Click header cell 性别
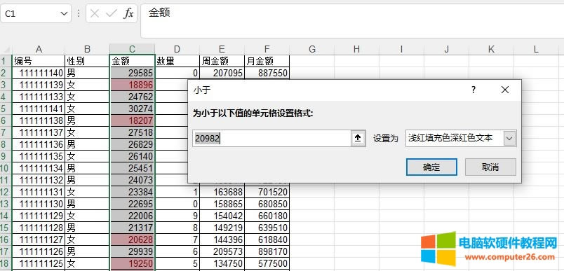Viewport: 564px width, 271px height. pos(87,62)
